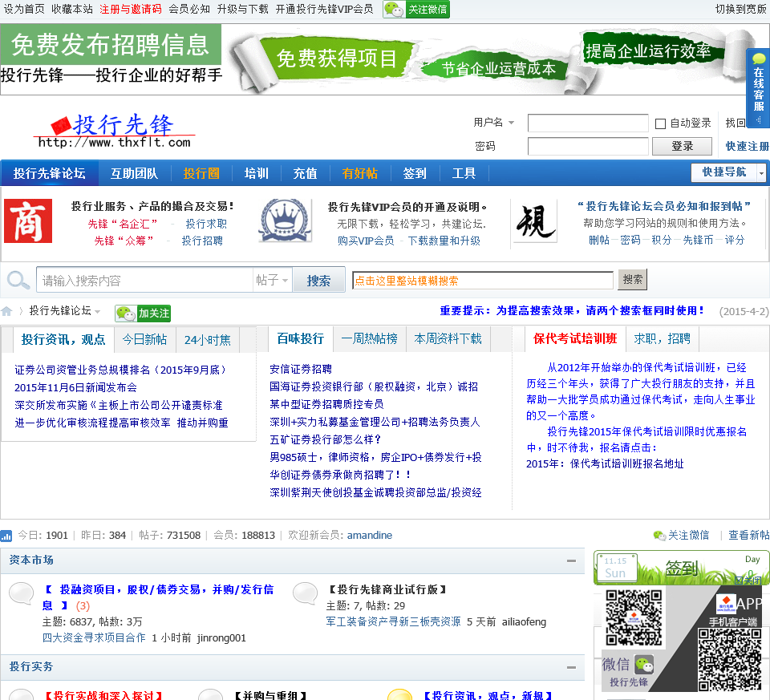Viewport: 770px width, 700px height.
Task: Click the 投行先锋 site logo
Action: click(115, 131)
